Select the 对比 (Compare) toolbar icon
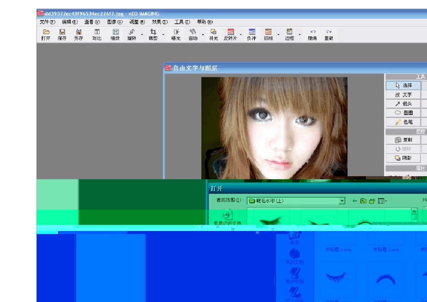 coord(97,35)
